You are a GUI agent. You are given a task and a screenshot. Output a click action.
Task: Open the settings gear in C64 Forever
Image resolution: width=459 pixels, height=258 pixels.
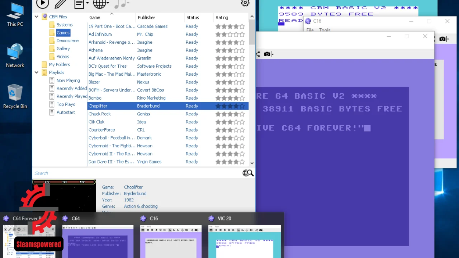245,3
